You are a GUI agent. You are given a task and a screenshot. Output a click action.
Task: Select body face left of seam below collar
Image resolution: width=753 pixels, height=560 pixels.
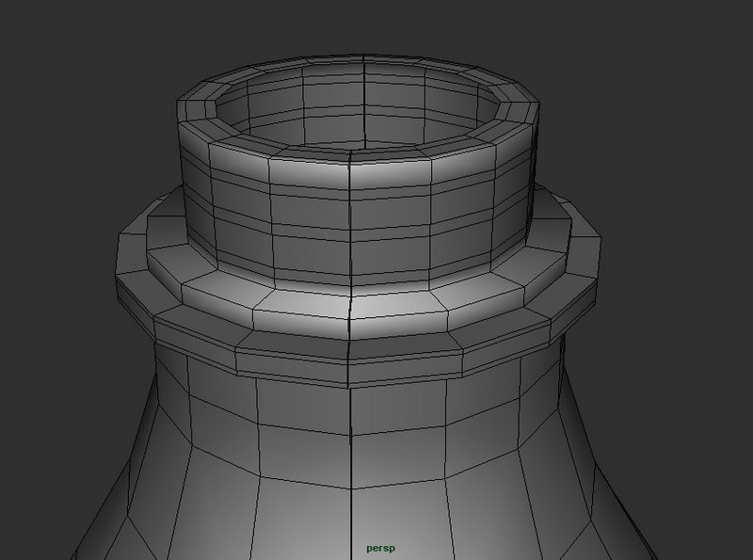click(301, 403)
